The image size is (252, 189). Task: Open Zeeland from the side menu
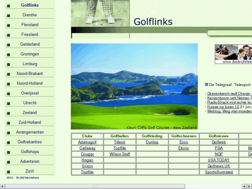(x=30, y=113)
